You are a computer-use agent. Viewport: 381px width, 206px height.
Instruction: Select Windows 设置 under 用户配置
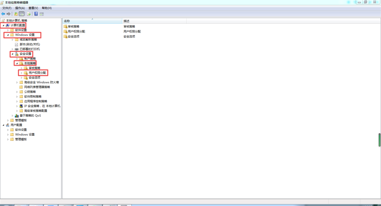(25, 134)
